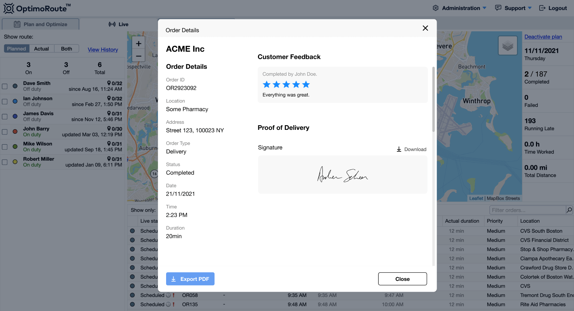
Task: Switch to the Live tab
Action: point(118,24)
